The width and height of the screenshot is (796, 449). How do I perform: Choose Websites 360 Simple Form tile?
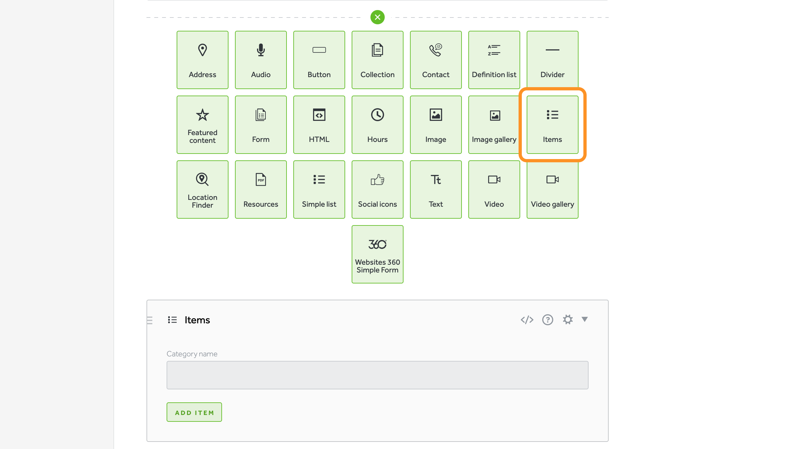[377, 254]
